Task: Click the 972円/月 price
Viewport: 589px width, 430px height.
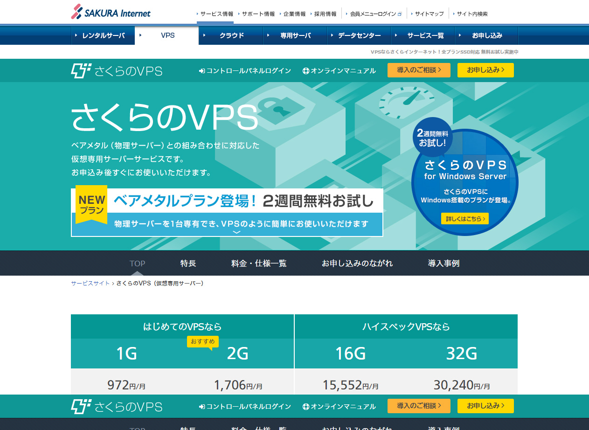Action: tap(126, 385)
